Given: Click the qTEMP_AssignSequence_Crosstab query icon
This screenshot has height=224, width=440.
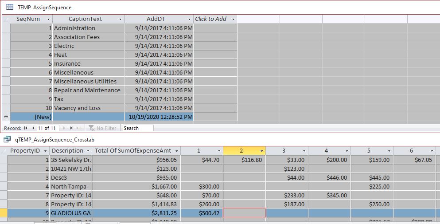Looking at the screenshot, I should [x=7, y=139].
